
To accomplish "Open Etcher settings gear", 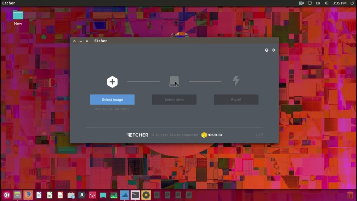I will 274,50.
